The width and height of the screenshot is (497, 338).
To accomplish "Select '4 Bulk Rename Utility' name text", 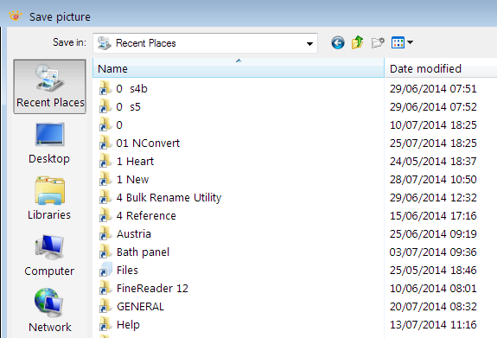I will [x=169, y=198].
